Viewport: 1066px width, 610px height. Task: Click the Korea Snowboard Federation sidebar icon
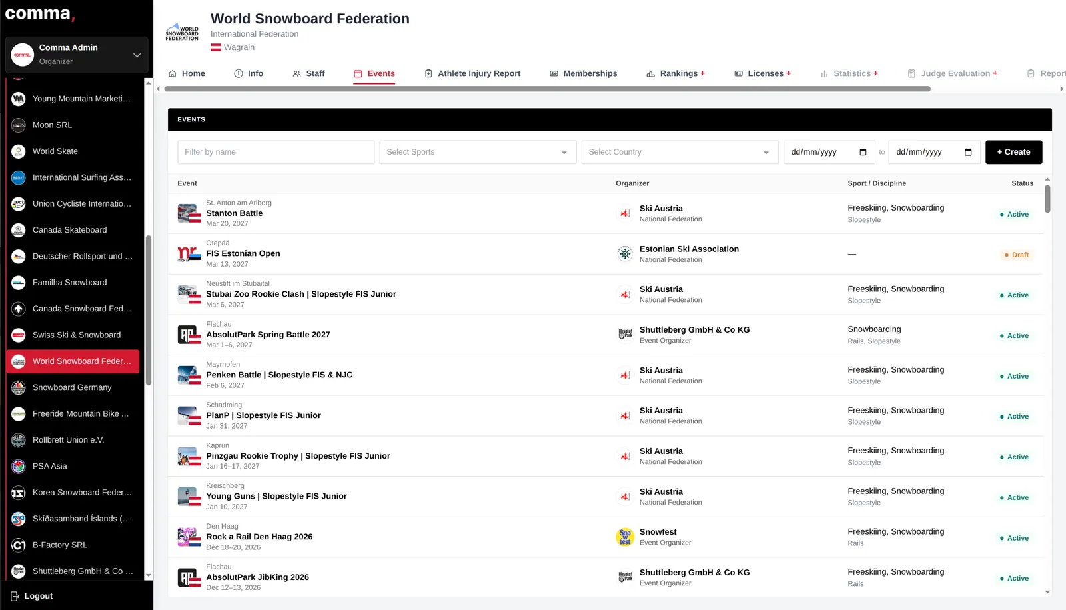pos(19,493)
